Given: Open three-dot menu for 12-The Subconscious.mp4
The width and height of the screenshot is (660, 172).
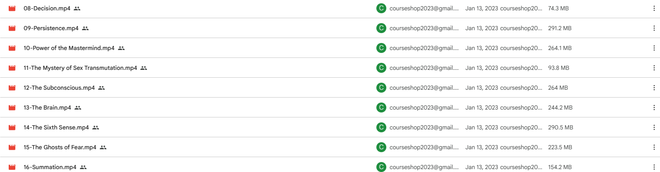Looking at the screenshot, I should [x=654, y=88].
